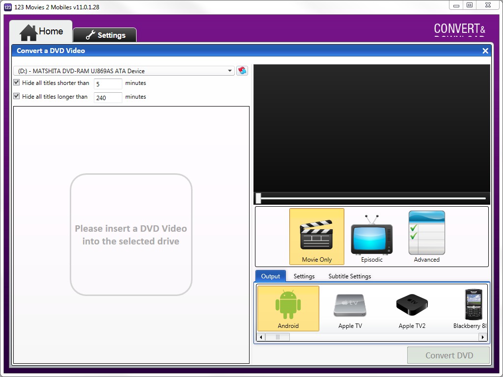Open the DVD drive selection dropdown
The width and height of the screenshot is (503, 377).
click(124, 71)
